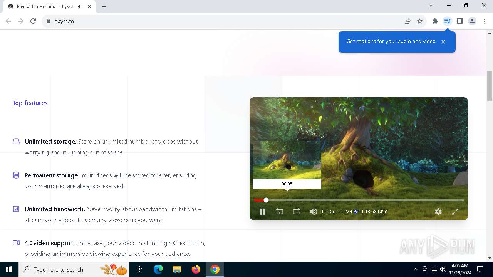
Task: Close the captions tooltip popup
Action: pos(443,42)
